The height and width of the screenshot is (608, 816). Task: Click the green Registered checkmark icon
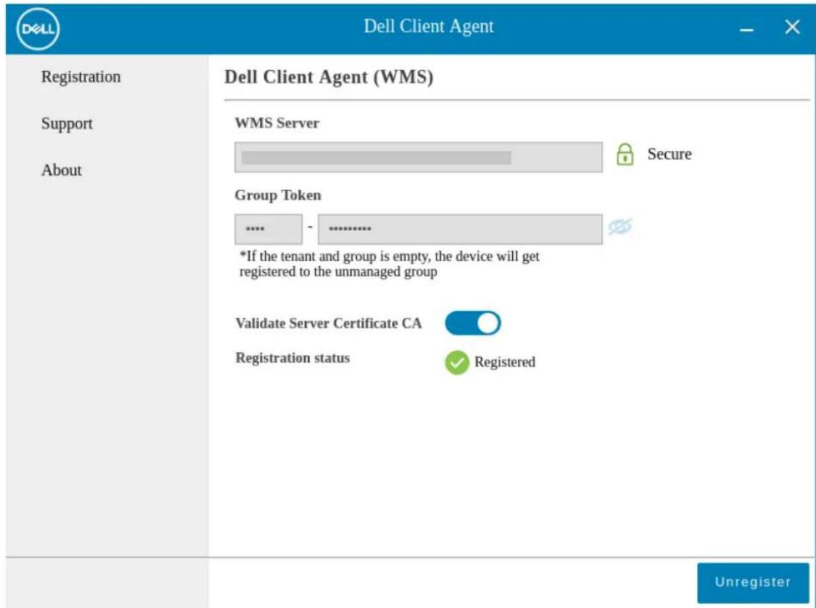click(x=457, y=363)
